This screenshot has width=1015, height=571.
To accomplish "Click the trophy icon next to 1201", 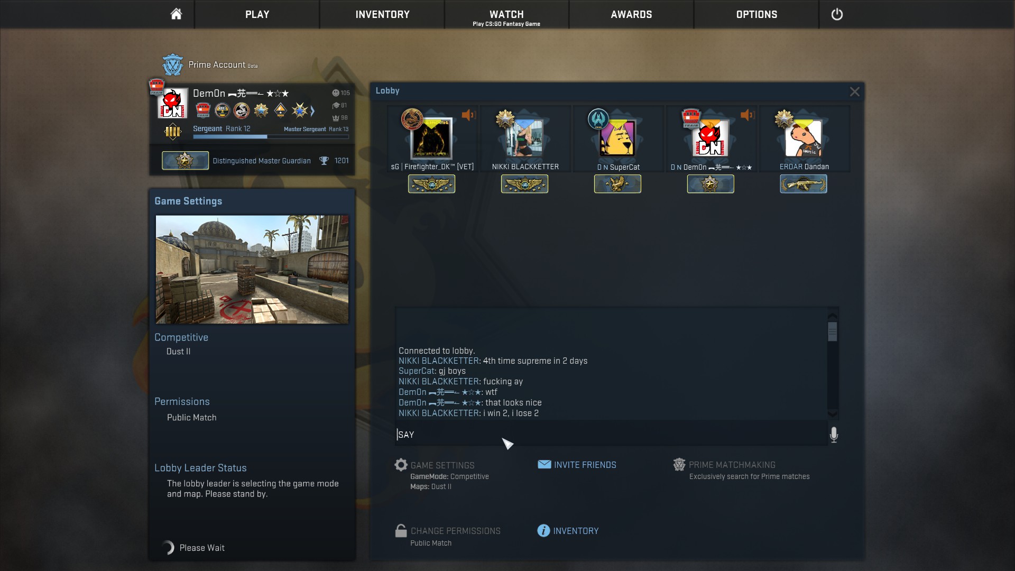I will click(324, 161).
